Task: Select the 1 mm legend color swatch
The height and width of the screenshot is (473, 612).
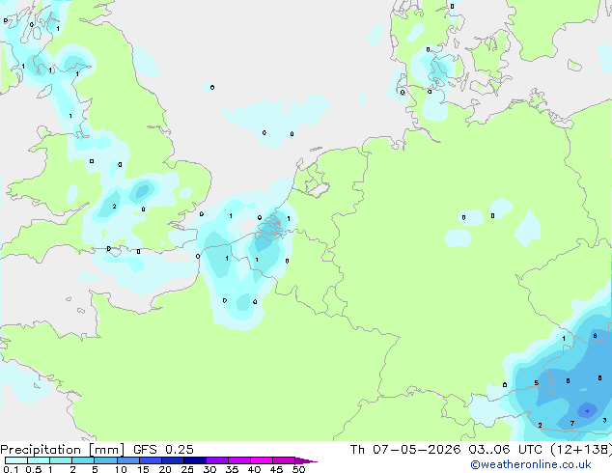Action: 61,460
